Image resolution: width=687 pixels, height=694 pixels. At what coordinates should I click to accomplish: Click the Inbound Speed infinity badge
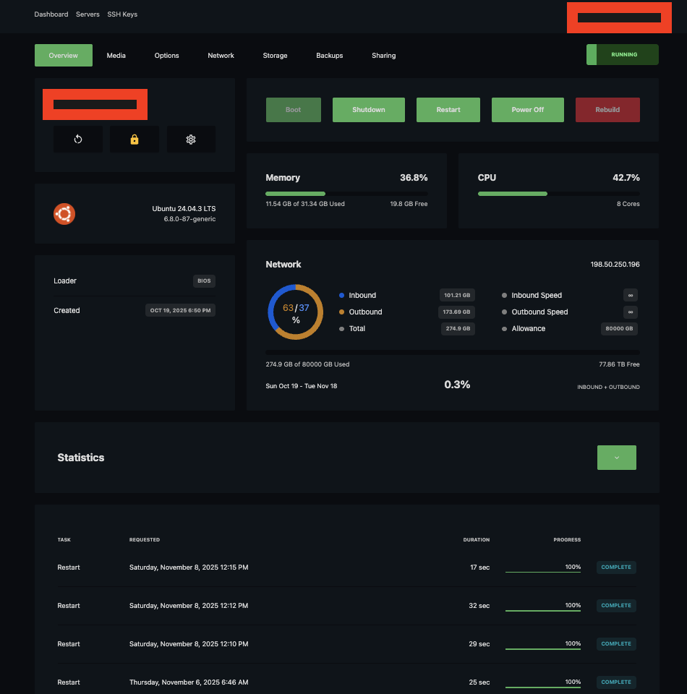pyautogui.click(x=631, y=295)
